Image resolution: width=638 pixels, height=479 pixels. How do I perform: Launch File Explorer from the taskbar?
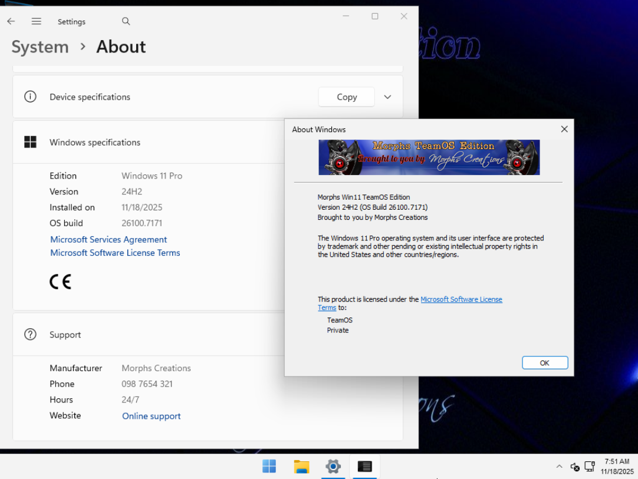pyautogui.click(x=301, y=467)
